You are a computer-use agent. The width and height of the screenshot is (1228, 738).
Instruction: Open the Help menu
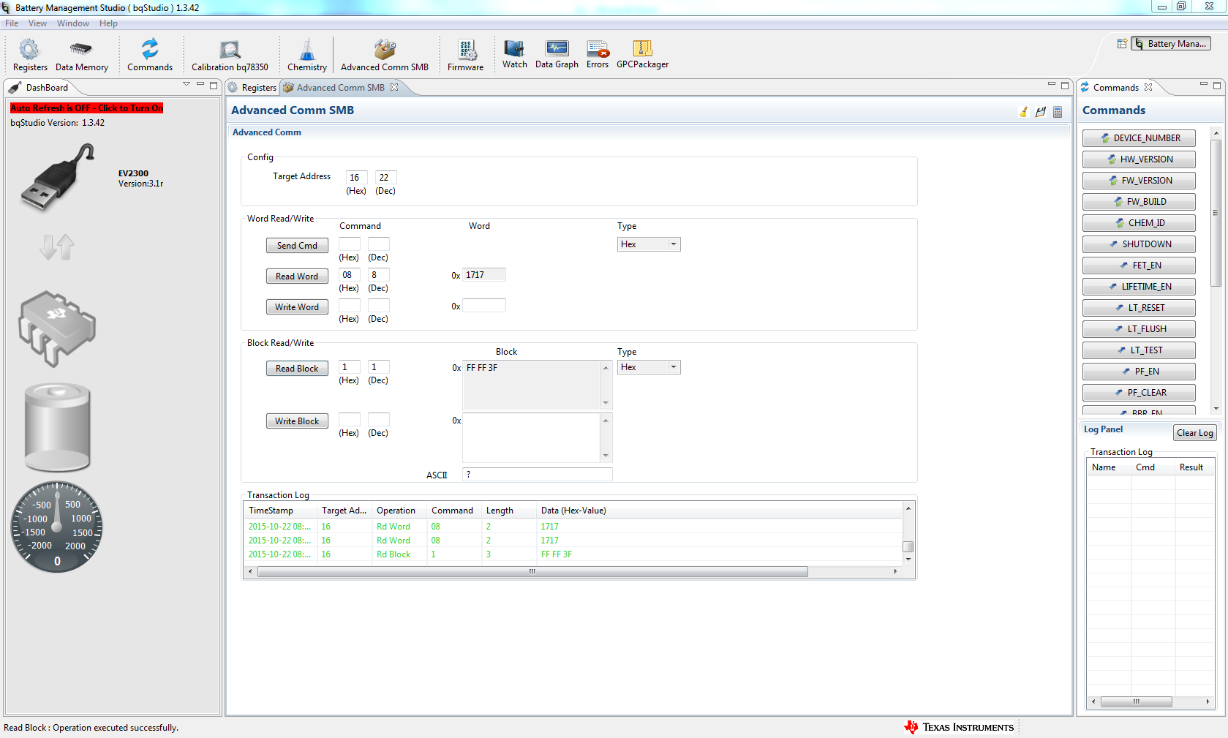coord(108,23)
